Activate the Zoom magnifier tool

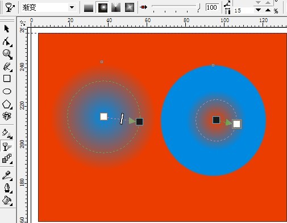[x=7, y=54]
